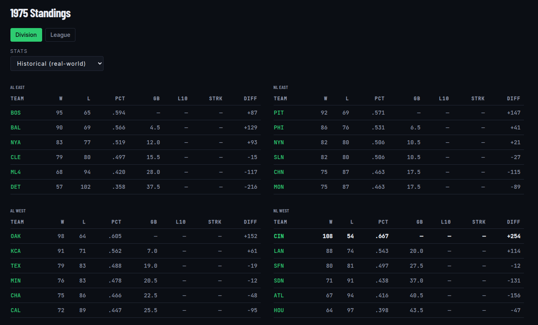The width and height of the screenshot is (538, 325).
Task: Open the BOS team link
Action: pyautogui.click(x=16, y=113)
